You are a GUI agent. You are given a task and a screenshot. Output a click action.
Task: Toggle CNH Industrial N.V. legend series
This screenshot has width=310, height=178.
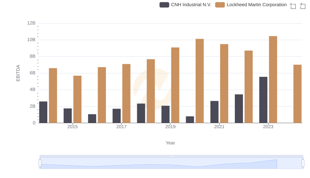point(185,5)
